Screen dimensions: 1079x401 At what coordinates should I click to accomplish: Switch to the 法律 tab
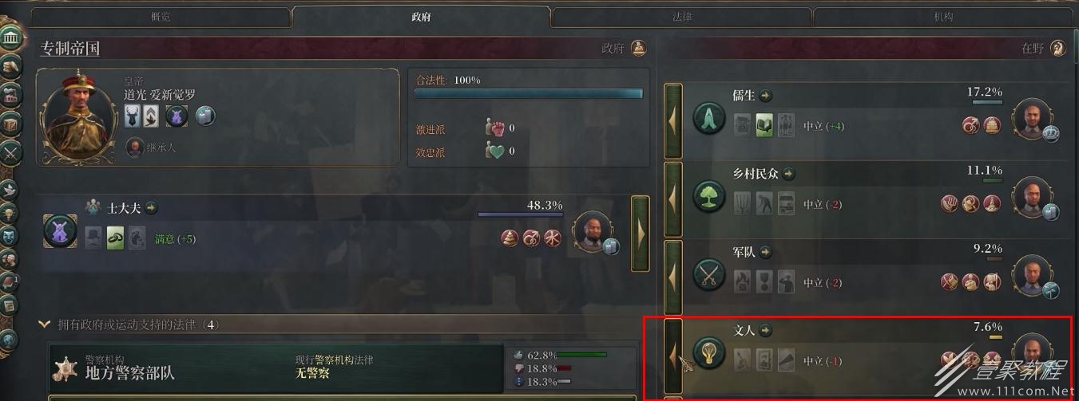click(681, 17)
